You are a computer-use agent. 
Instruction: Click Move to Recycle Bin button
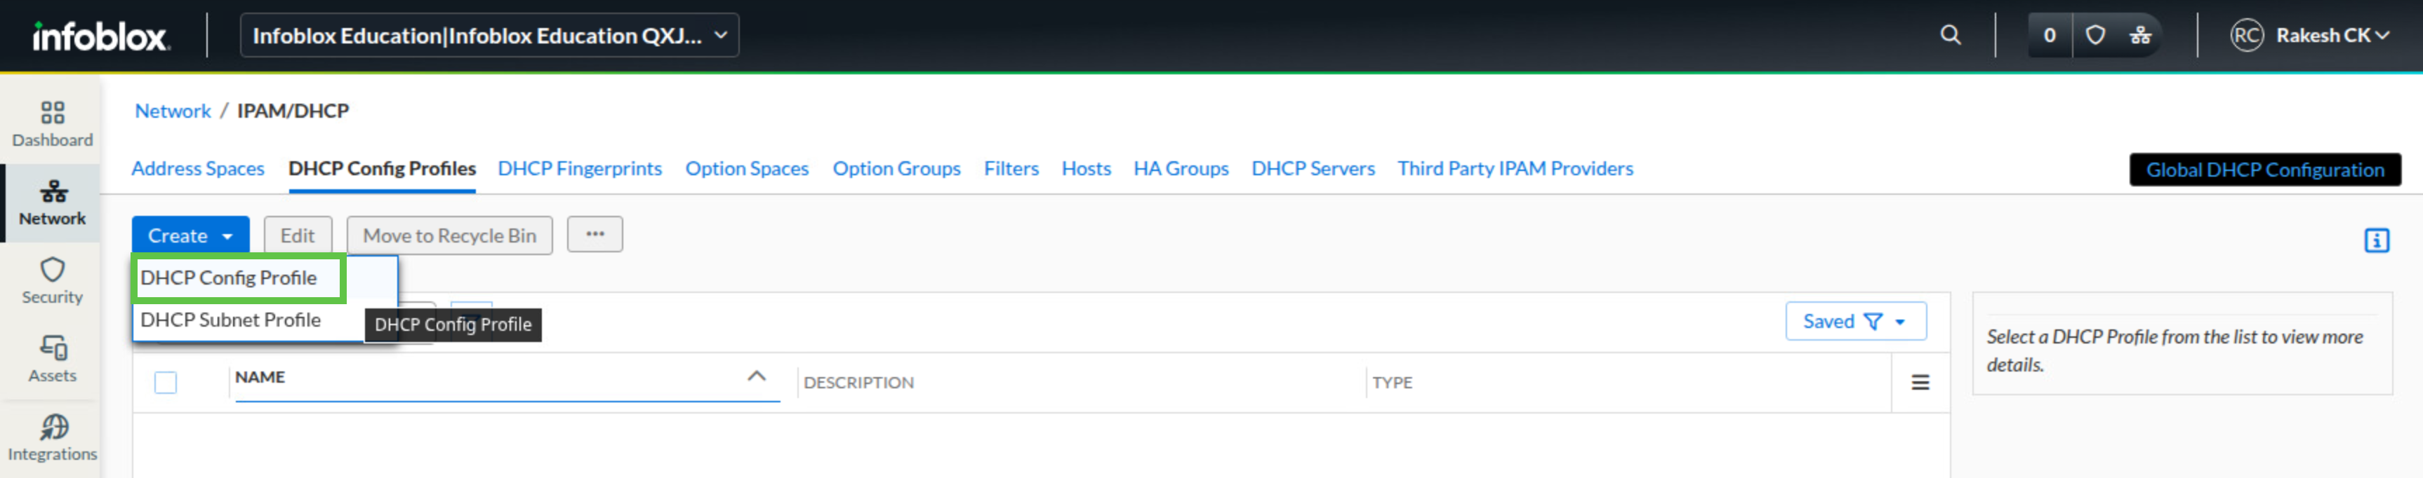450,235
